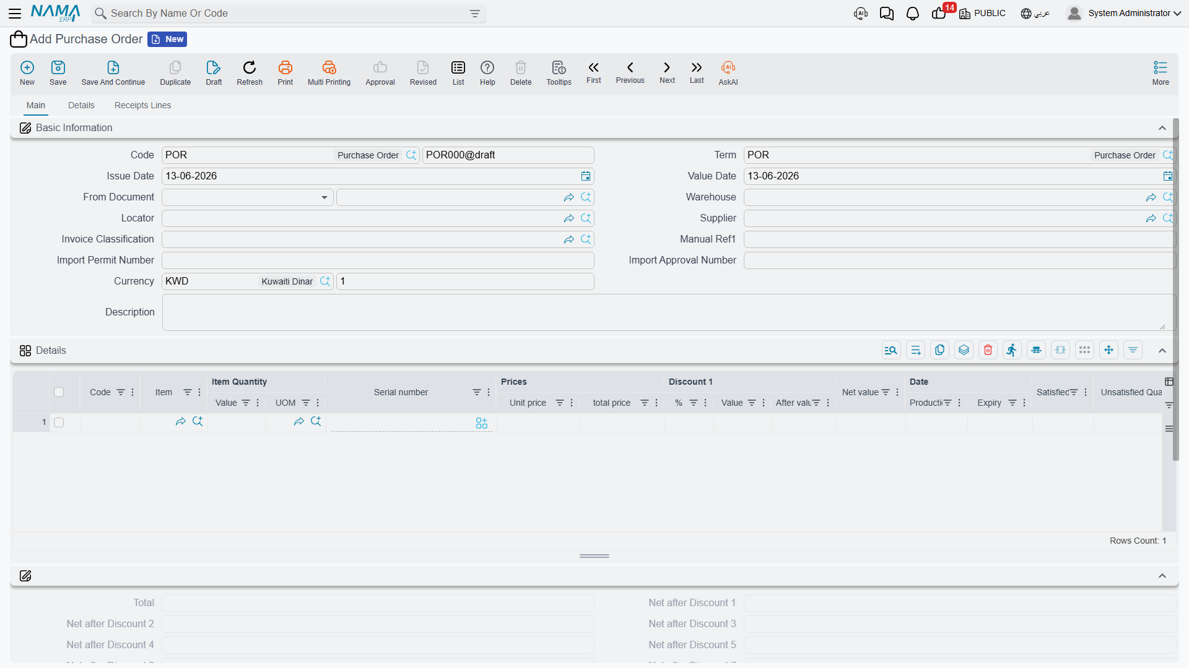The width and height of the screenshot is (1189, 668).
Task: Click Supplier field go-to arrow icon
Action: (x=1151, y=218)
